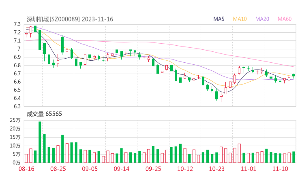Click the MA20 legend label
Image resolution: width=300 pixels, height=178 pixels.
point(262,19)
